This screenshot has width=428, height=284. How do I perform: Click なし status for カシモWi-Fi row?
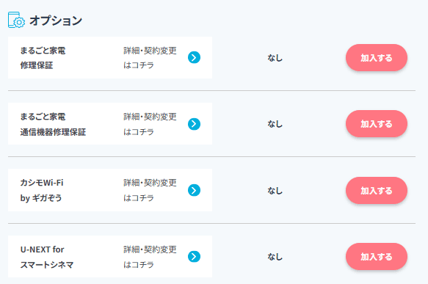coord(275,190)
